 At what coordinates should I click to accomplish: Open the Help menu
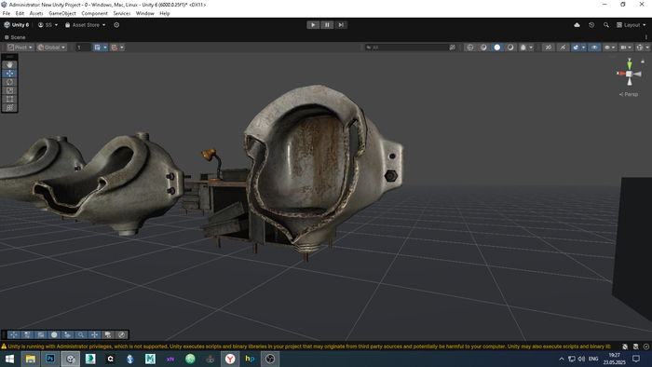(x=165, y=13)
